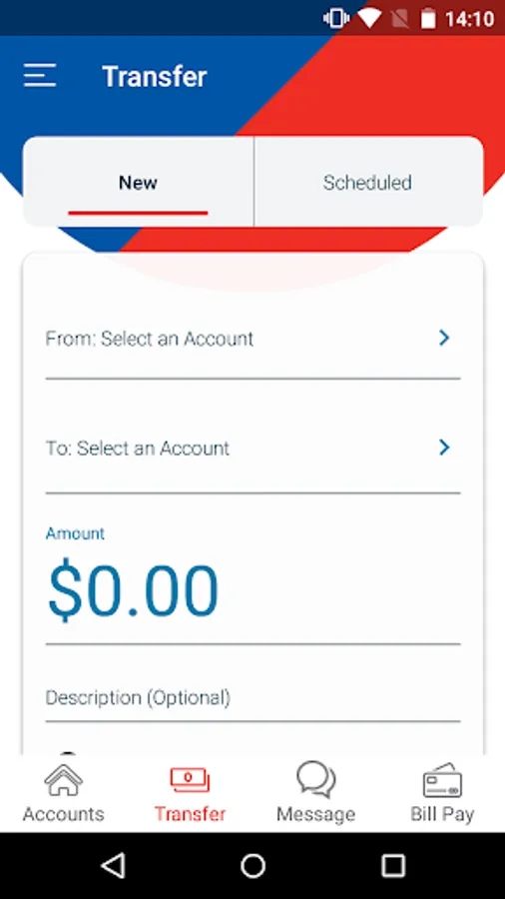505x899 pixels.
Task: Open the Message chat bubbles icon
Action: pos(316,780)
